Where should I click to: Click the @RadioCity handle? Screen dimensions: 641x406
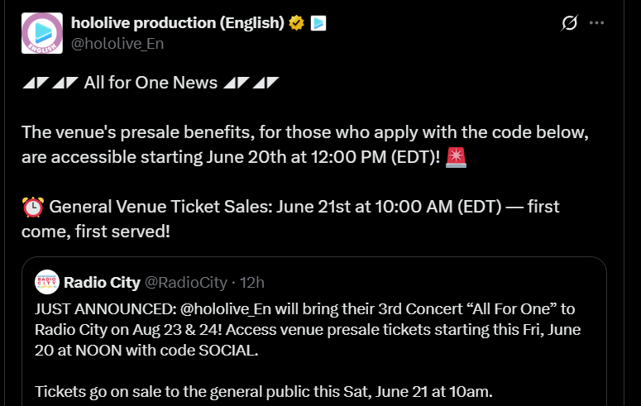(186, 283)
